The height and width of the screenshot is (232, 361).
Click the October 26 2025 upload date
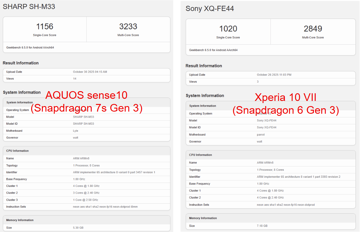point(274,75)
